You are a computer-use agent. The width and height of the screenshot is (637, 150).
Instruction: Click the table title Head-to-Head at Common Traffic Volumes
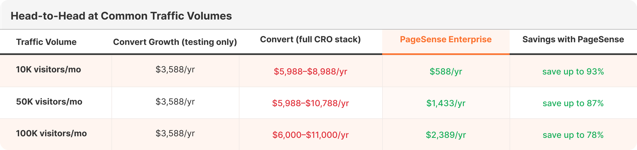121,16
